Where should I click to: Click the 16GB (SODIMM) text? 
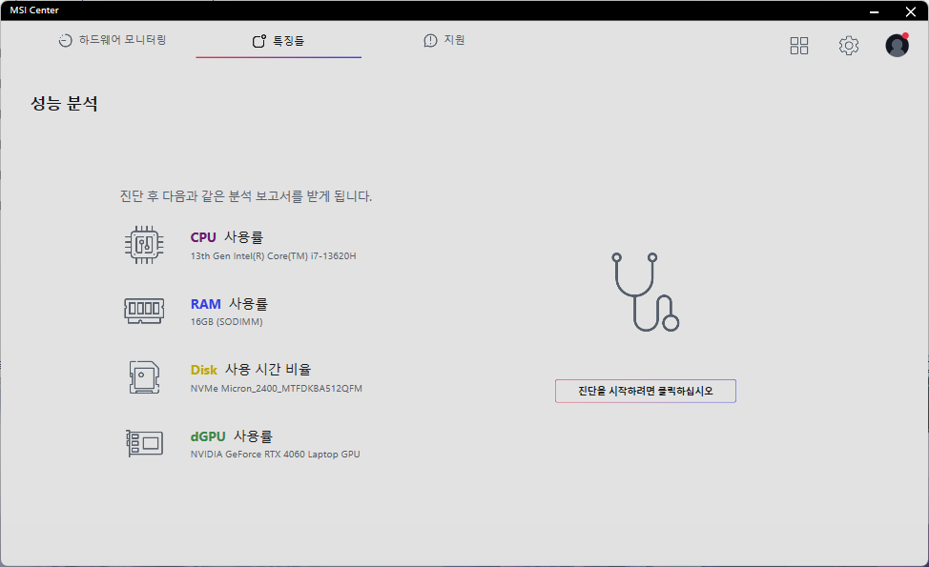(226, 322)
